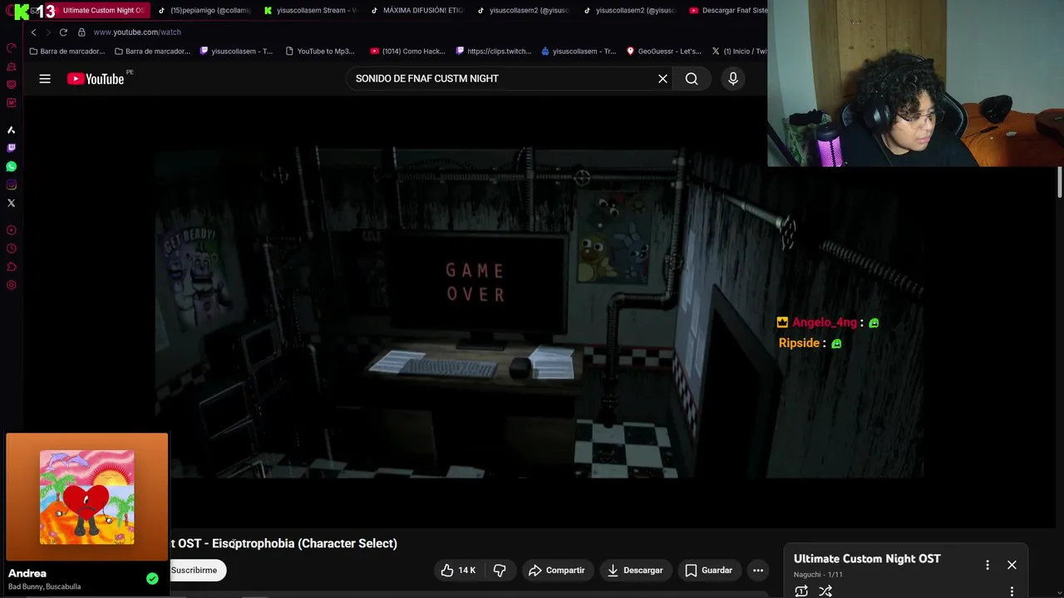
Task: Switch to the MÁXIMA DIFUSIÓN tab
Action: tap(417, 10)
